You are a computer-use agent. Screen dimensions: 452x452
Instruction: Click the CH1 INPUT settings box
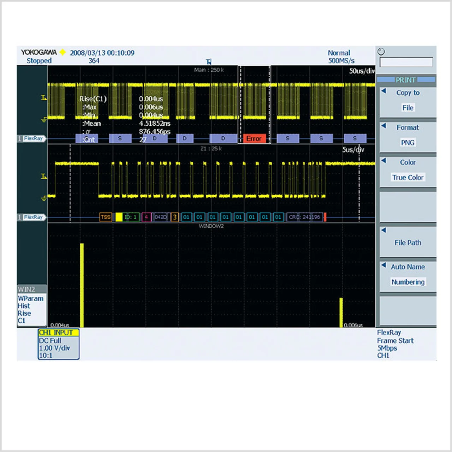tap(58, 344)
